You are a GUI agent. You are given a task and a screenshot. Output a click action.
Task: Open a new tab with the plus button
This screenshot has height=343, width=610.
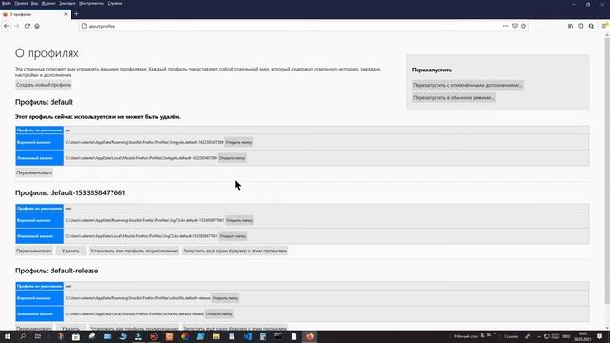76,14
